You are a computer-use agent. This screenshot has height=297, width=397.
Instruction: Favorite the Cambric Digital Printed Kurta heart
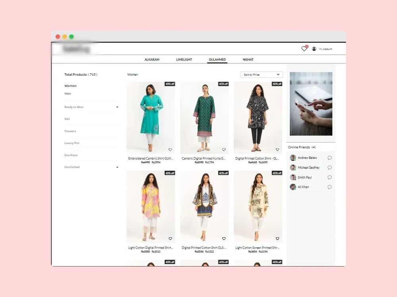pos(224,150)
